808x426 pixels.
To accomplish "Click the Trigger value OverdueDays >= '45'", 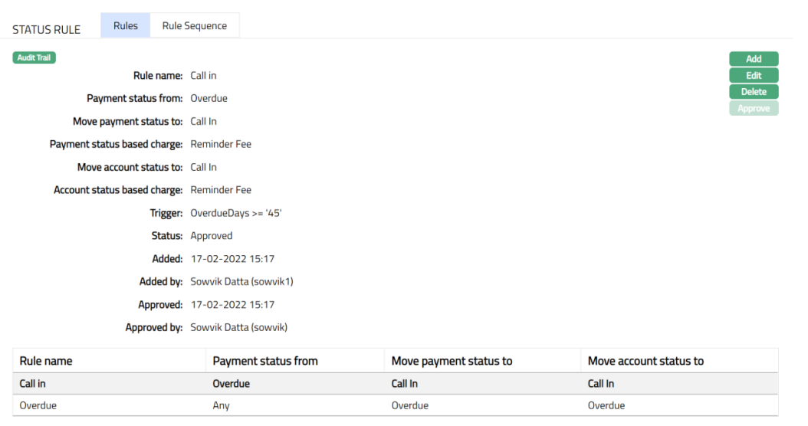I will (235, 213).
